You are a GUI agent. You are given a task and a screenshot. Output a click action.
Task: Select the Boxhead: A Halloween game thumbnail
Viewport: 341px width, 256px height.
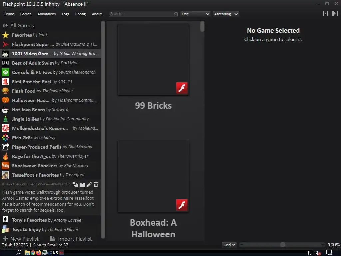click(x=153, y=176)
